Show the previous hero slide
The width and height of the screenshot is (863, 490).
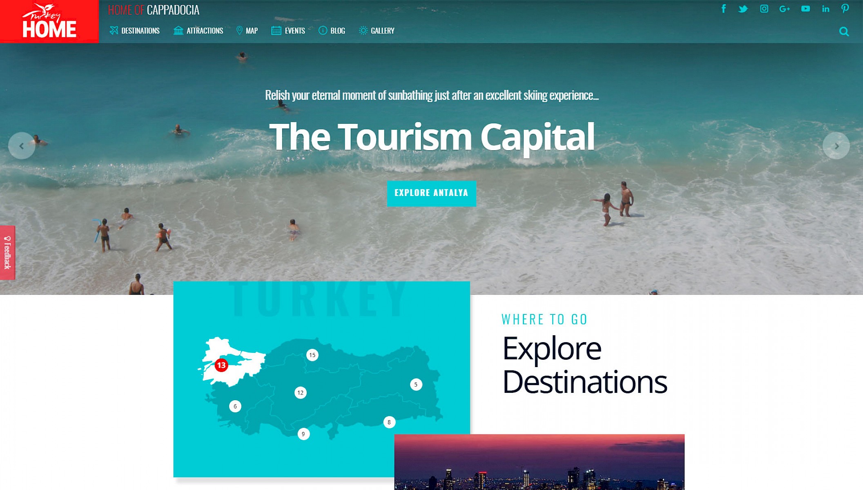click(22, 146)
